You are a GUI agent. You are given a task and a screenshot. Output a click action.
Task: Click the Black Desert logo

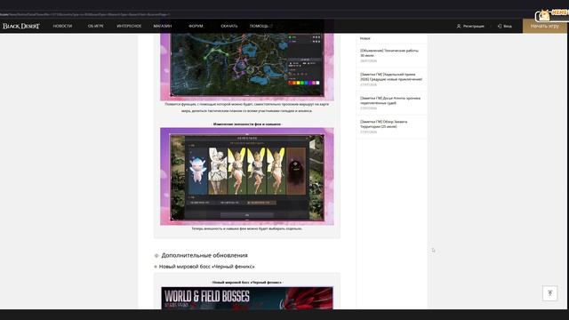coord(21,26)
